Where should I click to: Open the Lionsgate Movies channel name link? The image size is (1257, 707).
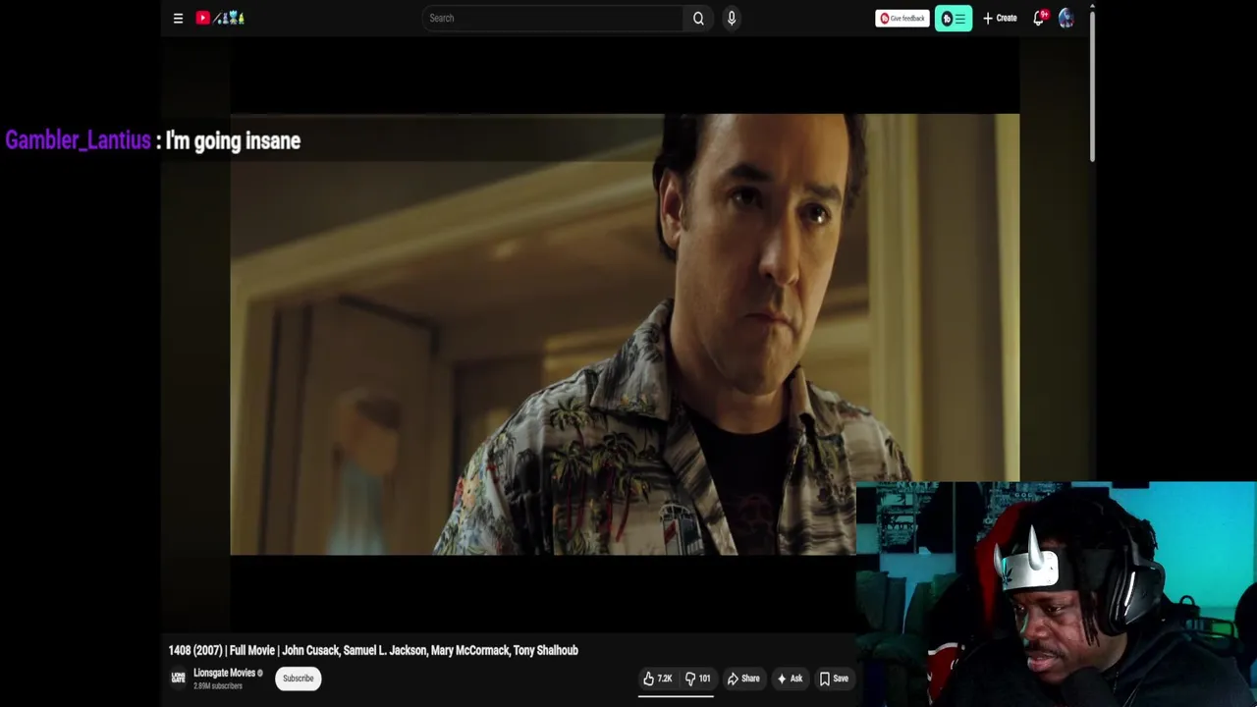point(225,673)
